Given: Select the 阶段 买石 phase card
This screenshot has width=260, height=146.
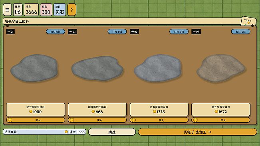Looking at the screenshot, I should pos(60,10).
